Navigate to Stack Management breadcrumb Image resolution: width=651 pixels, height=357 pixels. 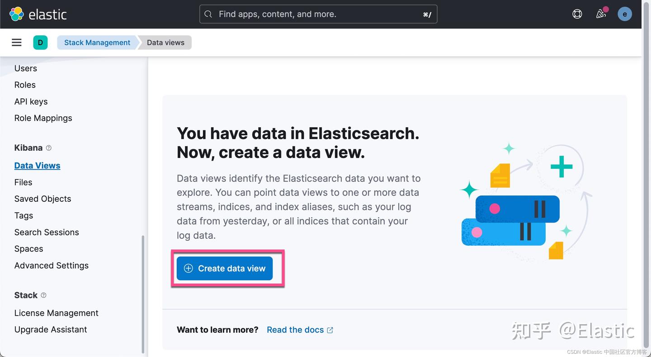click(96, 42)
